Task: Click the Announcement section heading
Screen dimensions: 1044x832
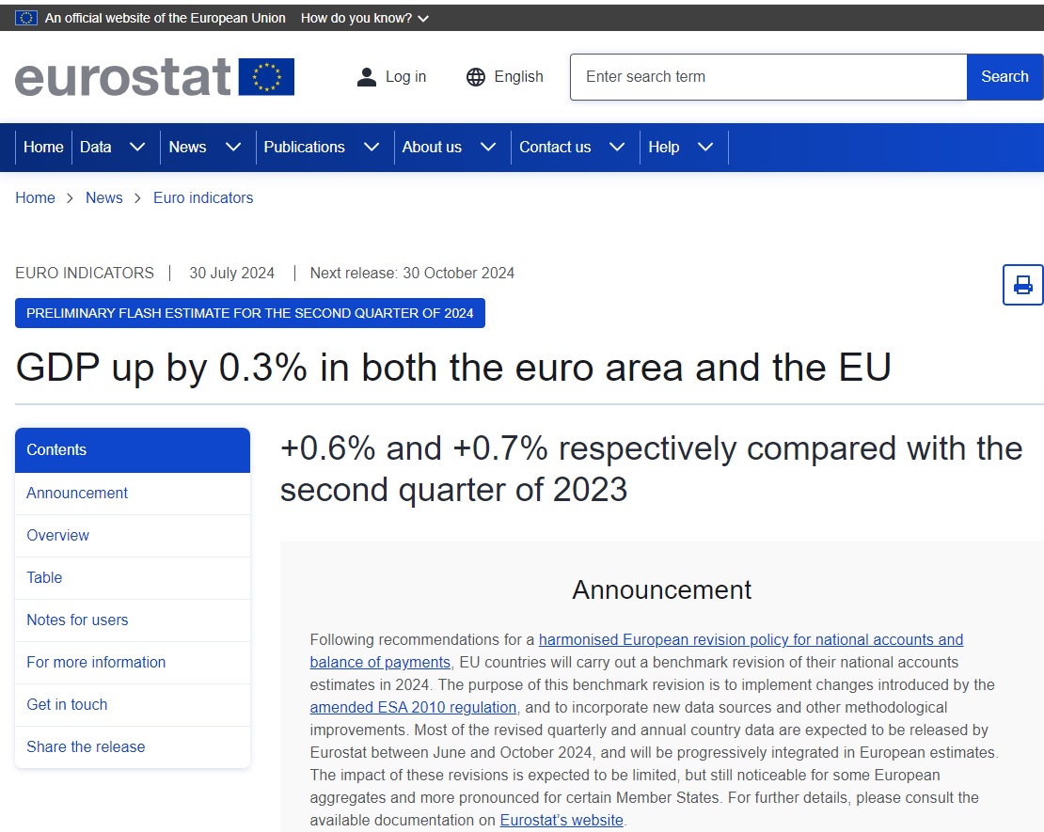Action: coord(661,590)
